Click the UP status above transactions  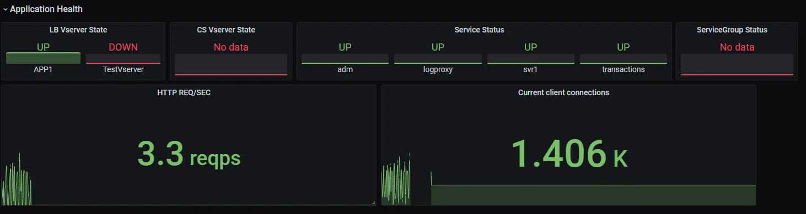[x=624, y=47]
